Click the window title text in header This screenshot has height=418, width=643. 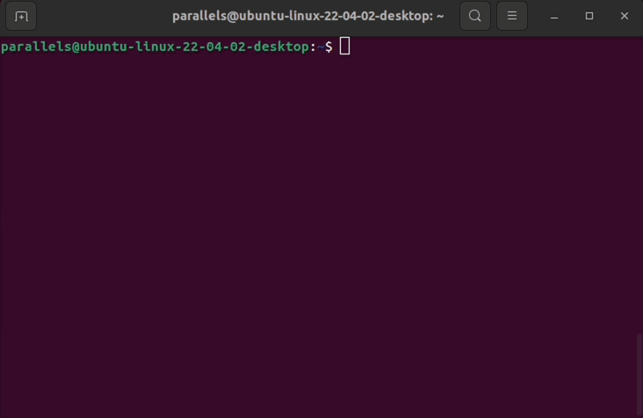coord(307,16)
